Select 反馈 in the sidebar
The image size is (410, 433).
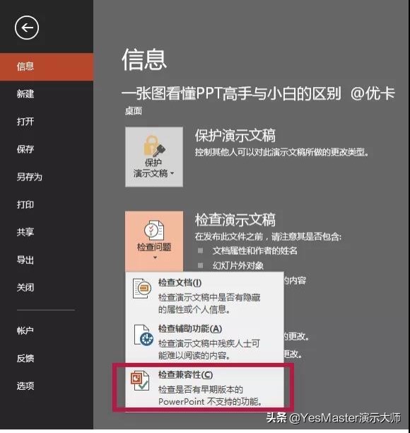[47, 358]
